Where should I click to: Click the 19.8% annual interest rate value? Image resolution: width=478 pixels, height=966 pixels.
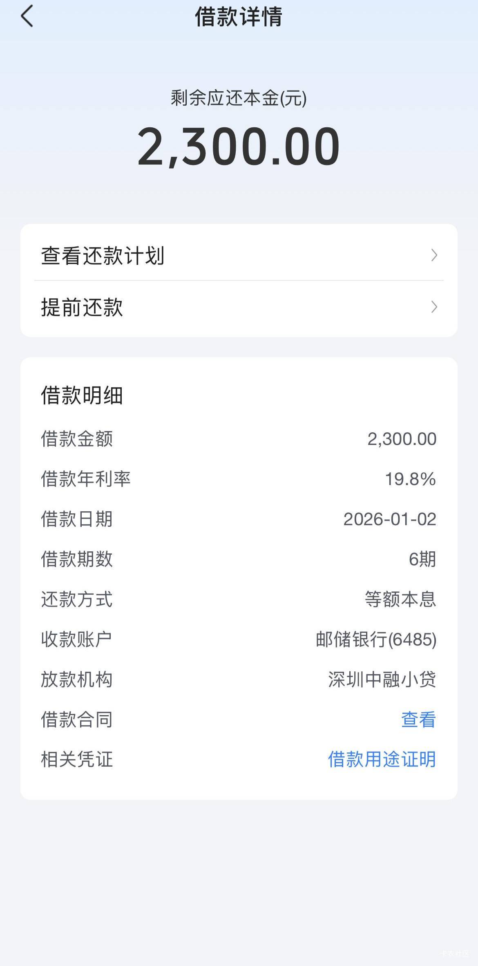pos(410,479)
